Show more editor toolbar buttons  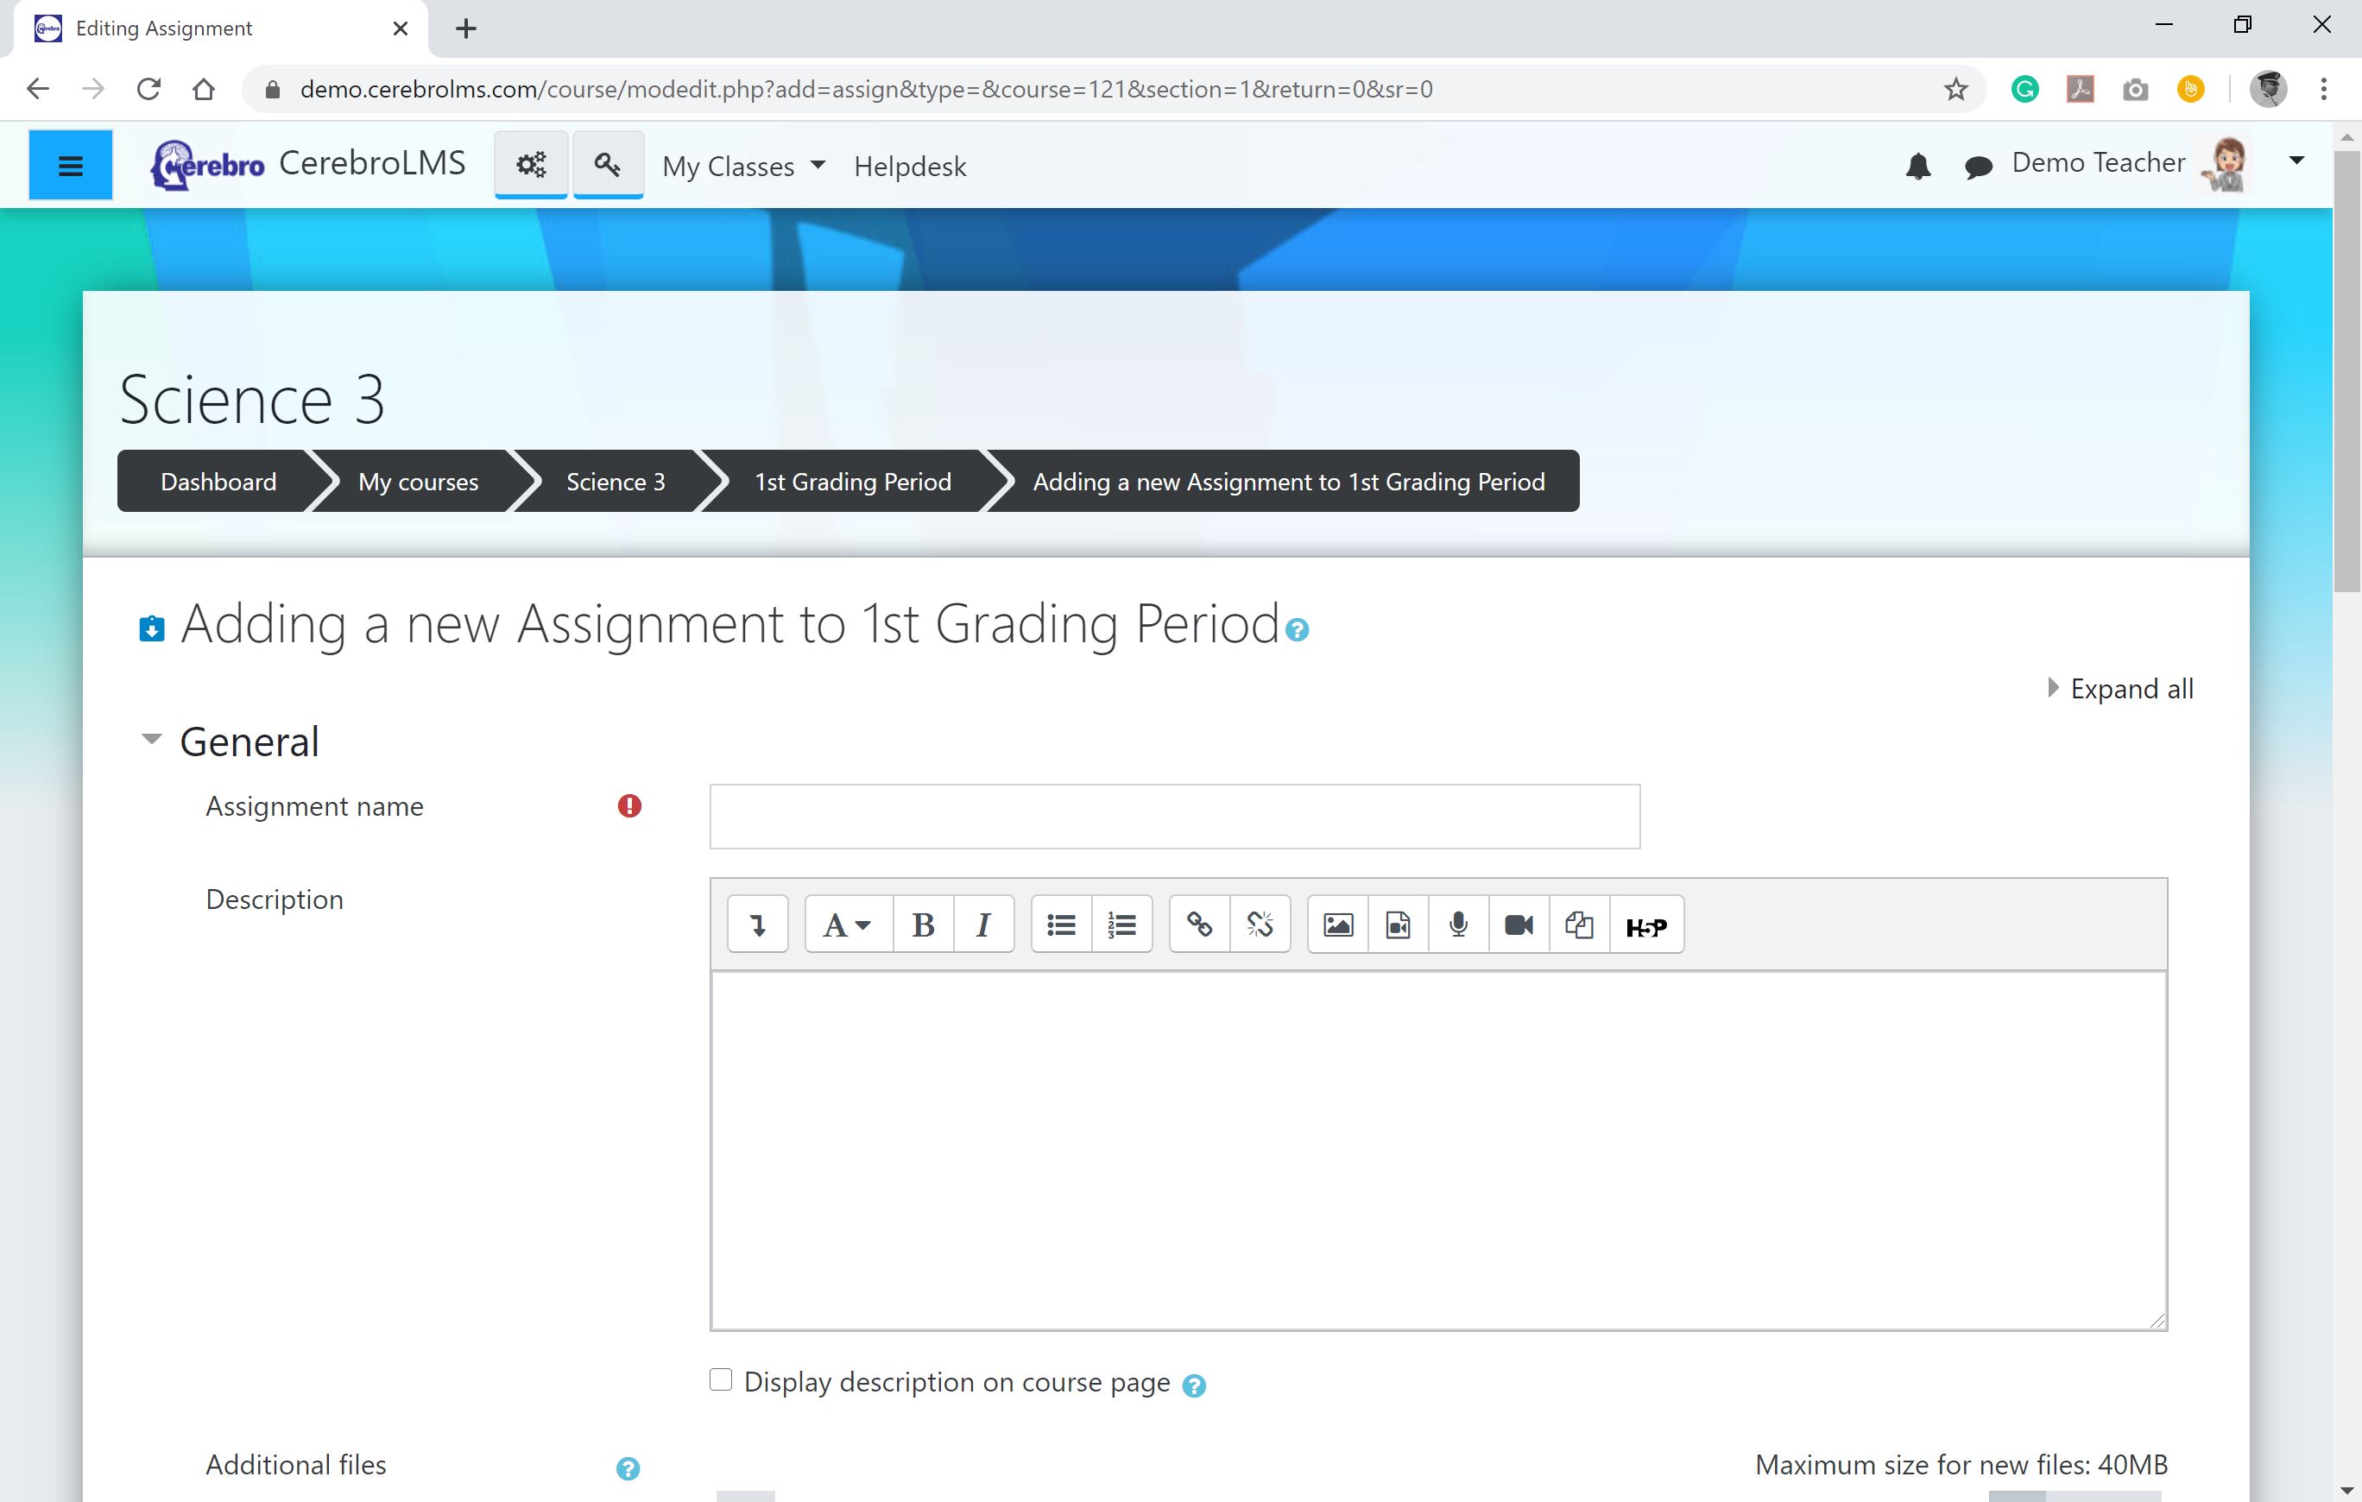click(757, 925)
